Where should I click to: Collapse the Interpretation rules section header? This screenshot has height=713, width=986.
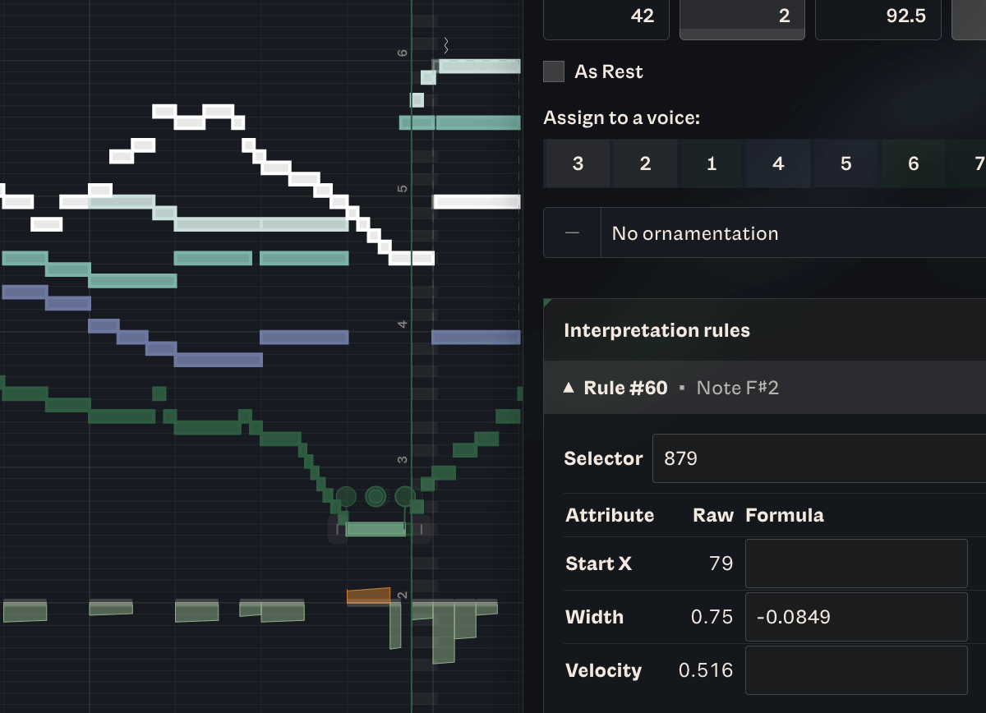pos(657,331)
